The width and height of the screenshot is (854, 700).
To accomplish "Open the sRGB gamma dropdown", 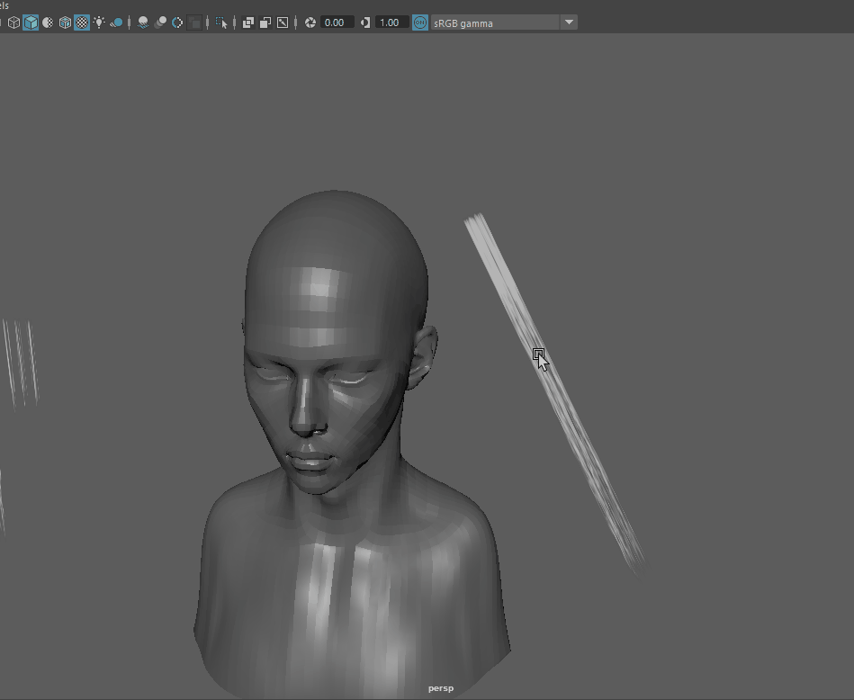I will [x=569, y=22].
